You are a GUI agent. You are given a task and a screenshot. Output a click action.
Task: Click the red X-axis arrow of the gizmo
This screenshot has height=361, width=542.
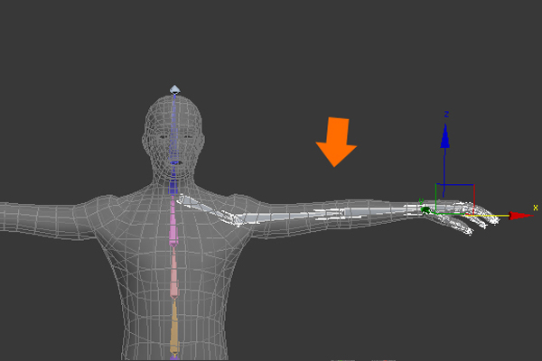521,216
